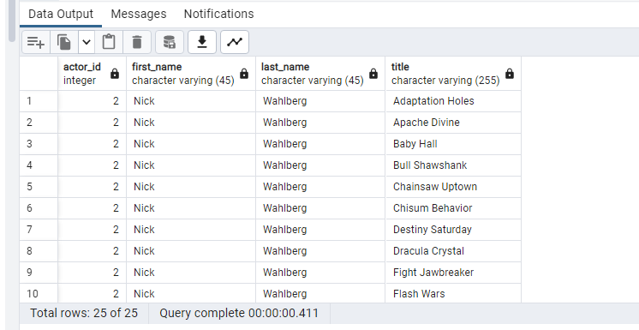639x330 pixels.
Task: Open the copy options dropdown arrow
Action: [87, 42]
